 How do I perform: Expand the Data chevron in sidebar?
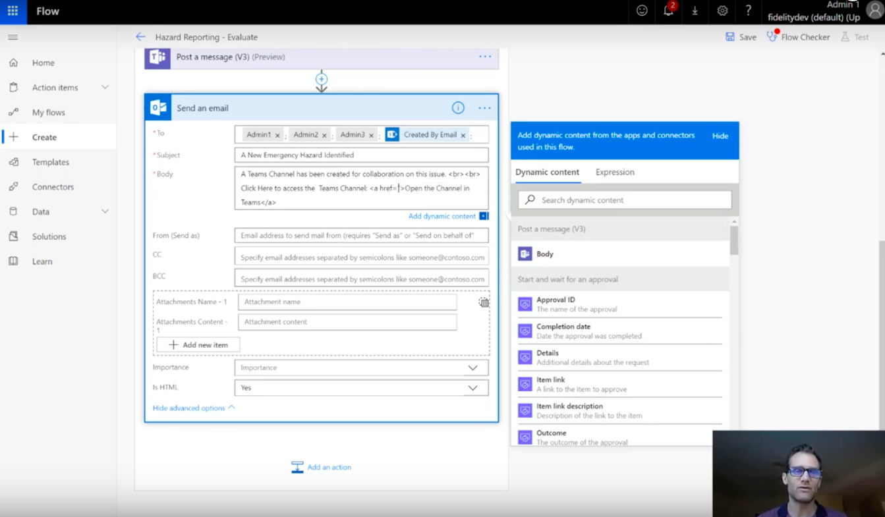tap(105, 211)
